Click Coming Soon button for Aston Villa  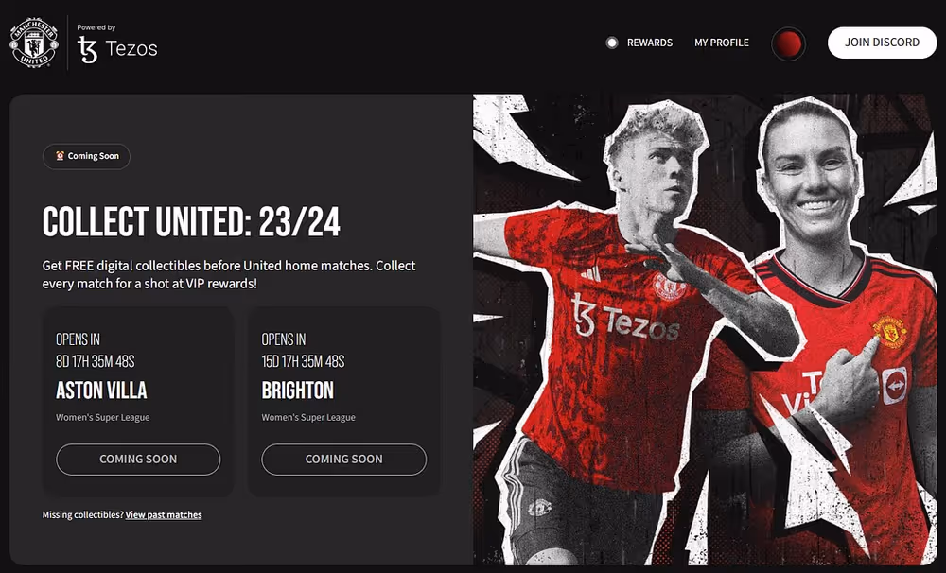pos(138,459)
